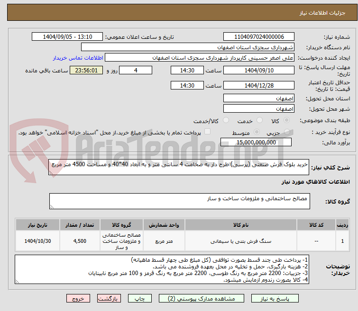Click the 1404/10/30 need date cell
358x311 pixels.
pyautogui.click(x=37, y=241)
